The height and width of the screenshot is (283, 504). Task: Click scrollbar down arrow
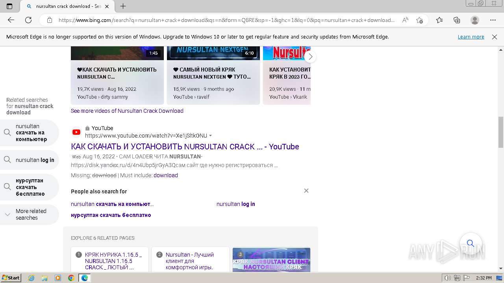click(501, 268)
